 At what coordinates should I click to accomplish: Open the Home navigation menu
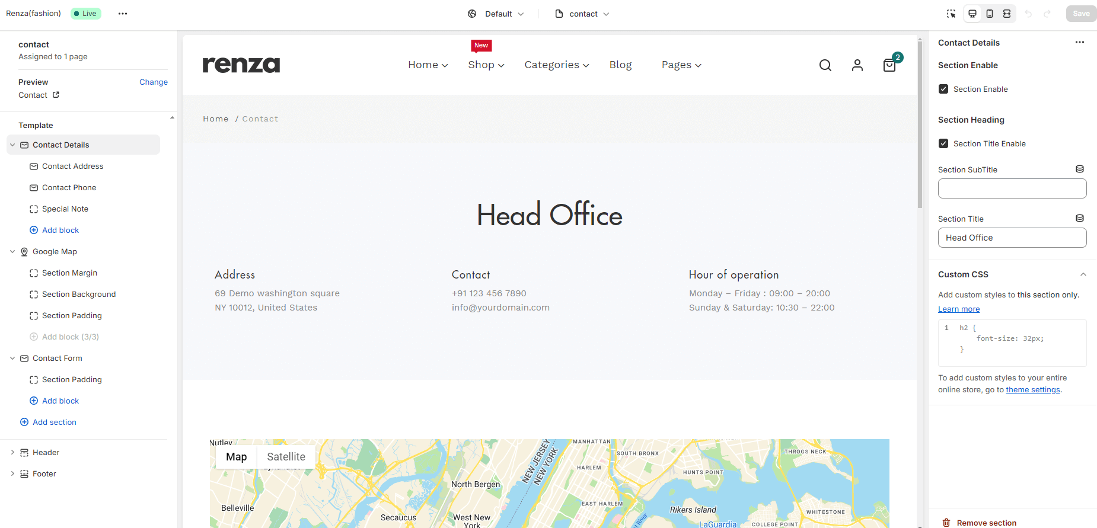tap(428, 65)
